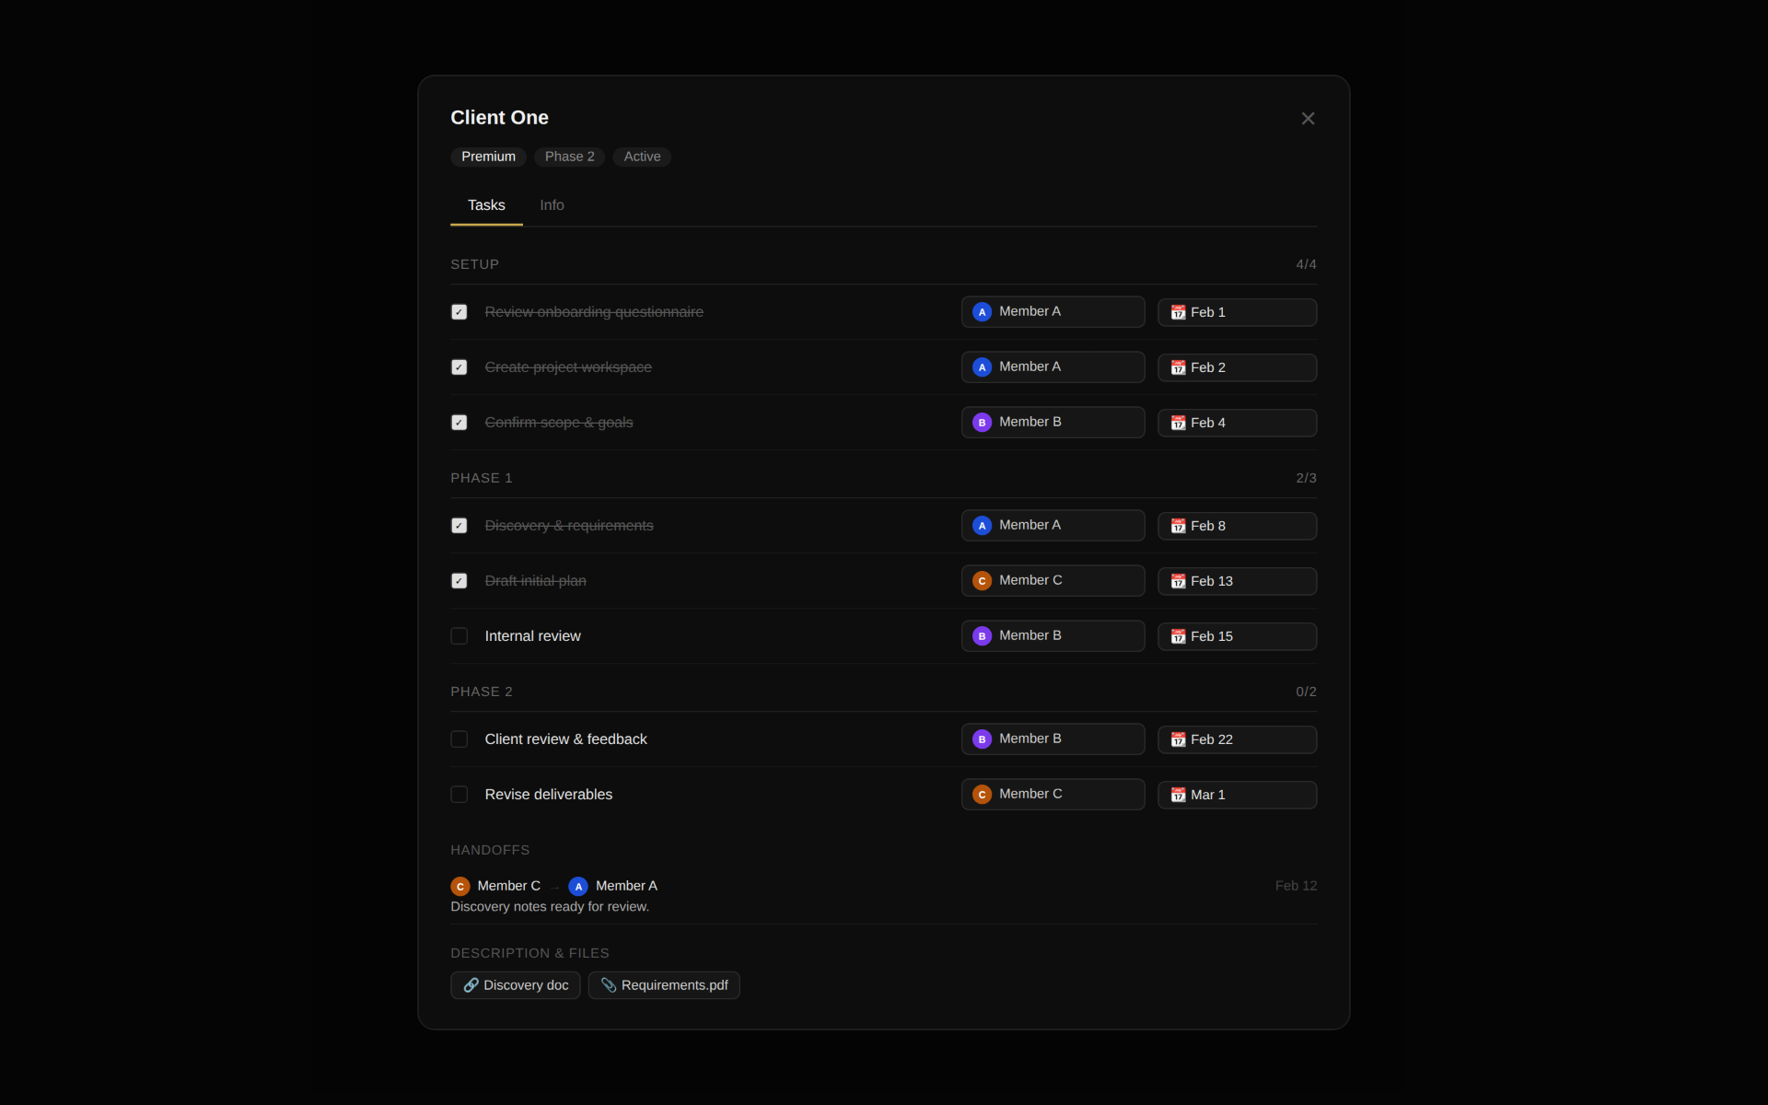Screen dimensions: 1768x1105
Task: Click calendar icon next to Mar 1
Action: pos(1178,795)
